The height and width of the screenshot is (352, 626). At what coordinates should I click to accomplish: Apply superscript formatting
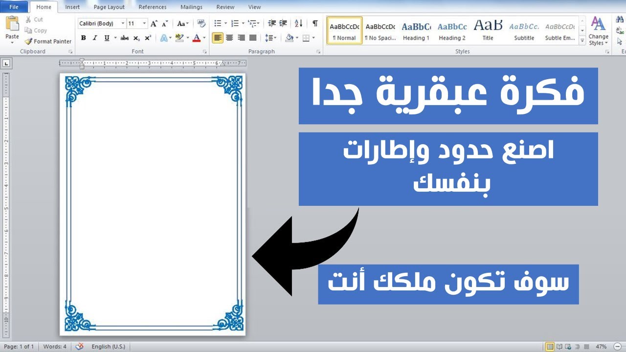pyautogui.click(x=148, y=38)
